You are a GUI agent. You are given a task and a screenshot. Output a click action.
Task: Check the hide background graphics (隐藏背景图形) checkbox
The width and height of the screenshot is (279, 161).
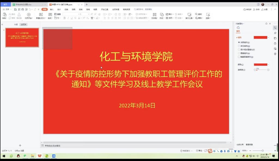239,57
